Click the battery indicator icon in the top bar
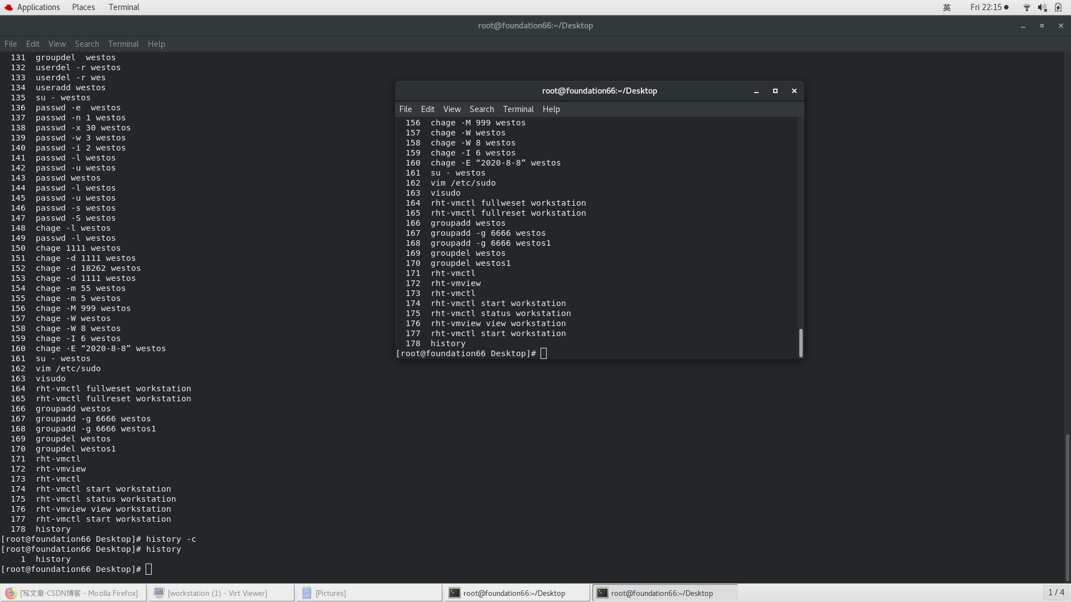1071x602 pixels. click(x=1058, y=7)
